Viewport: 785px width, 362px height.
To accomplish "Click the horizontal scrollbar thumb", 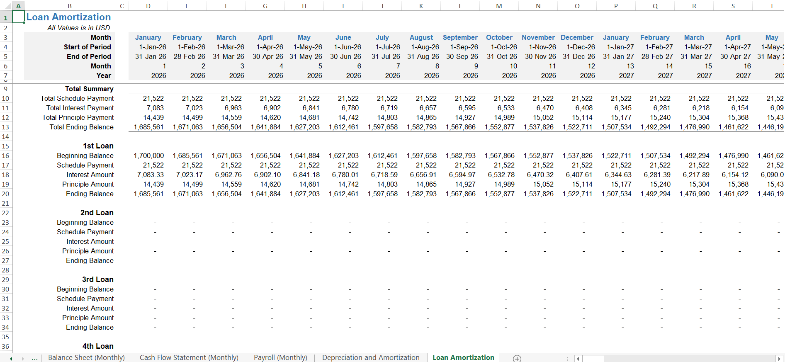I will pos(593,358).
